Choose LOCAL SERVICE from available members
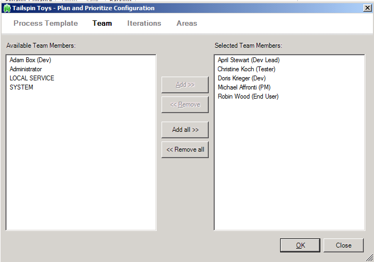Viewport: 374px width, 262px height. pyautogui.click(x=32, y=78)
